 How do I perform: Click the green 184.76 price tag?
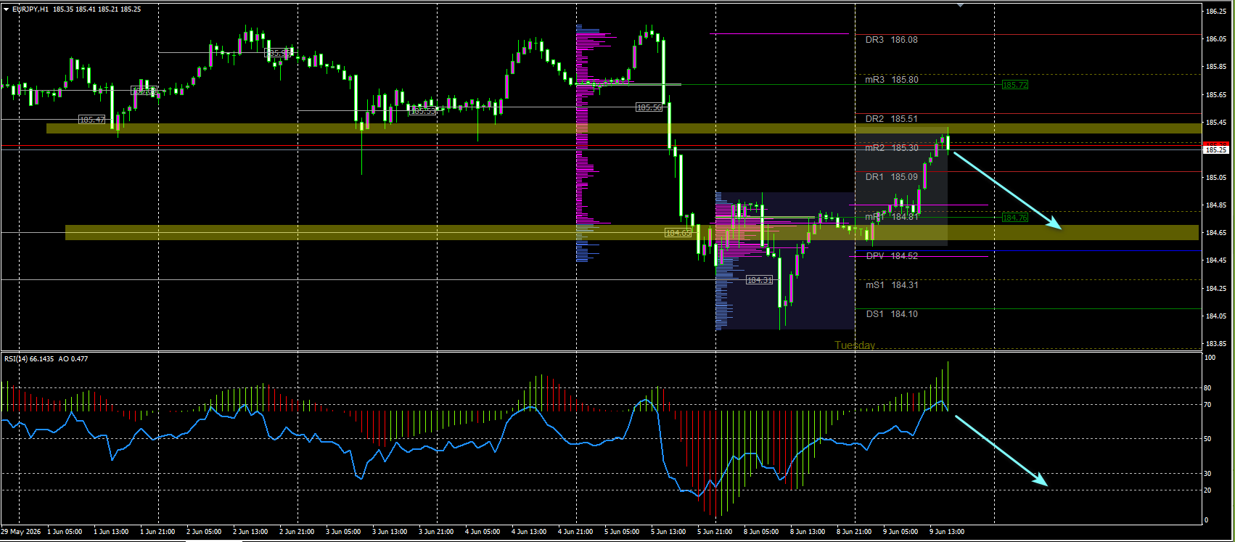[1015, 218]
